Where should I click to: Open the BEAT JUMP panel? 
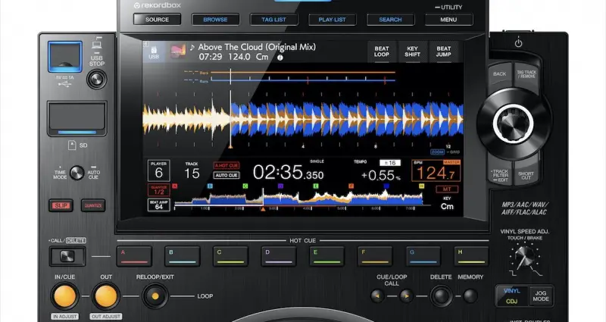coord(443,52)
